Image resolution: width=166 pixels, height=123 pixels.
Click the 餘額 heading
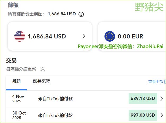[x=13, y=5]
